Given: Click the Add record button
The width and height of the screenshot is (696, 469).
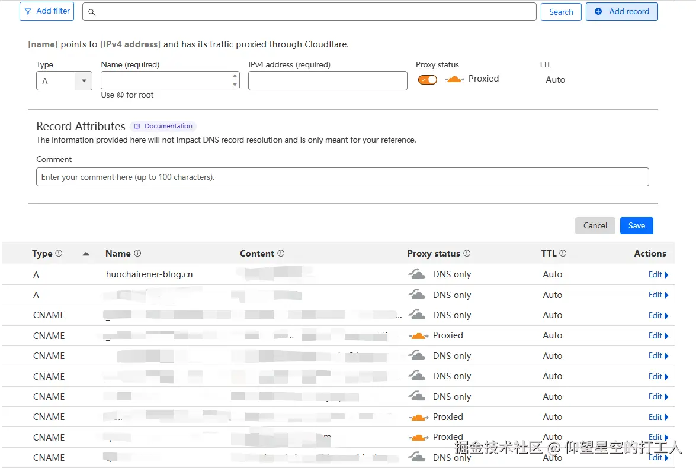Looking at the screenshot, I should pyautogui.click(x=621, y=11).
